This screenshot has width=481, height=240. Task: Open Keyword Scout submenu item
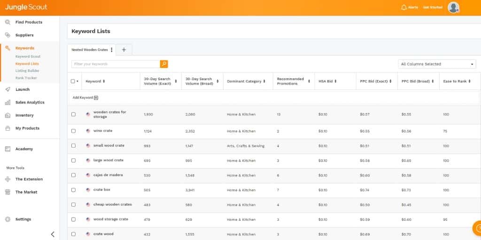click(x=28, y=57)
